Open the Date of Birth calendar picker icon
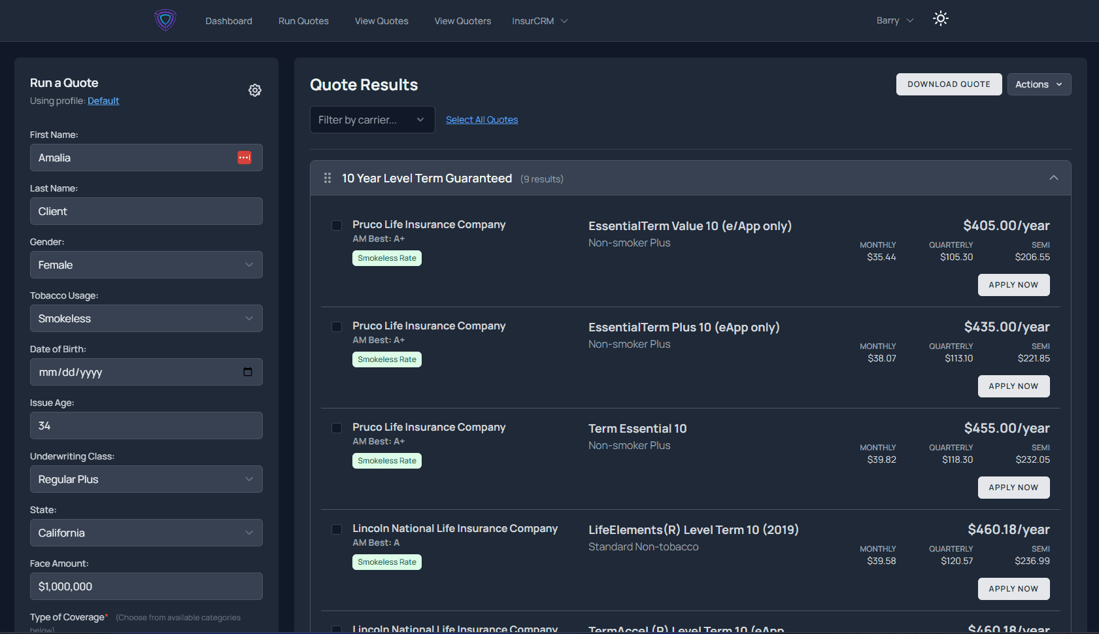 [248, 372]
